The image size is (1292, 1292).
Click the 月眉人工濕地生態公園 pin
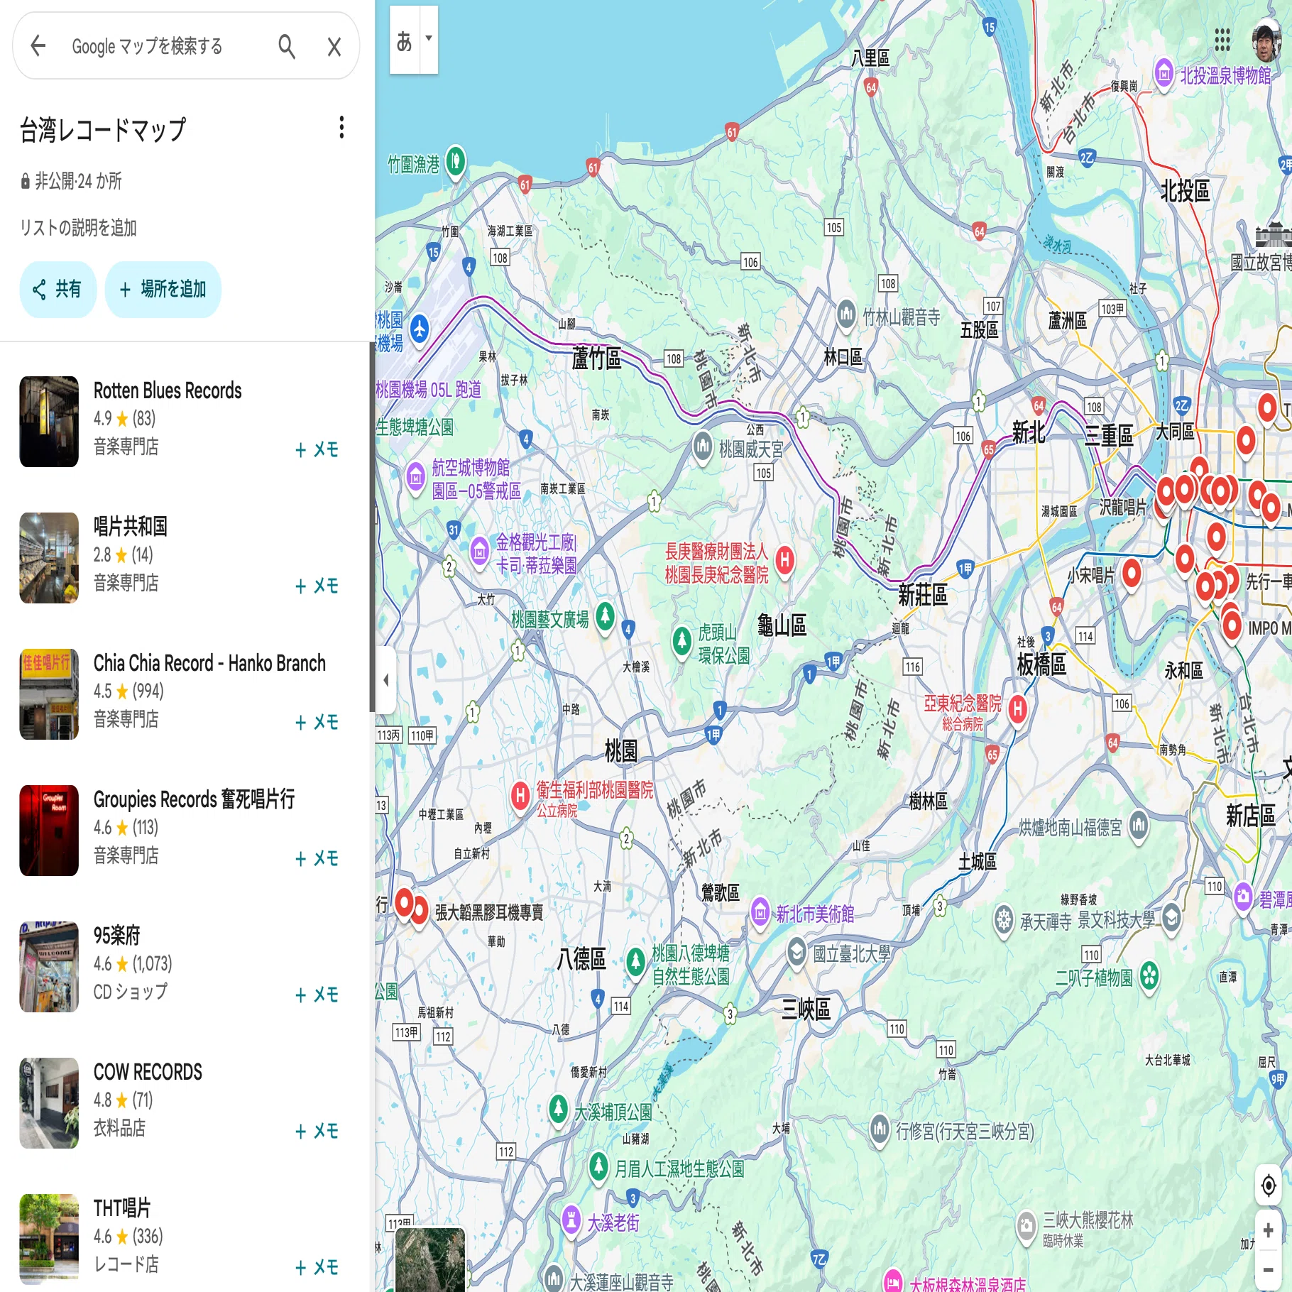tap(598, 1166)
